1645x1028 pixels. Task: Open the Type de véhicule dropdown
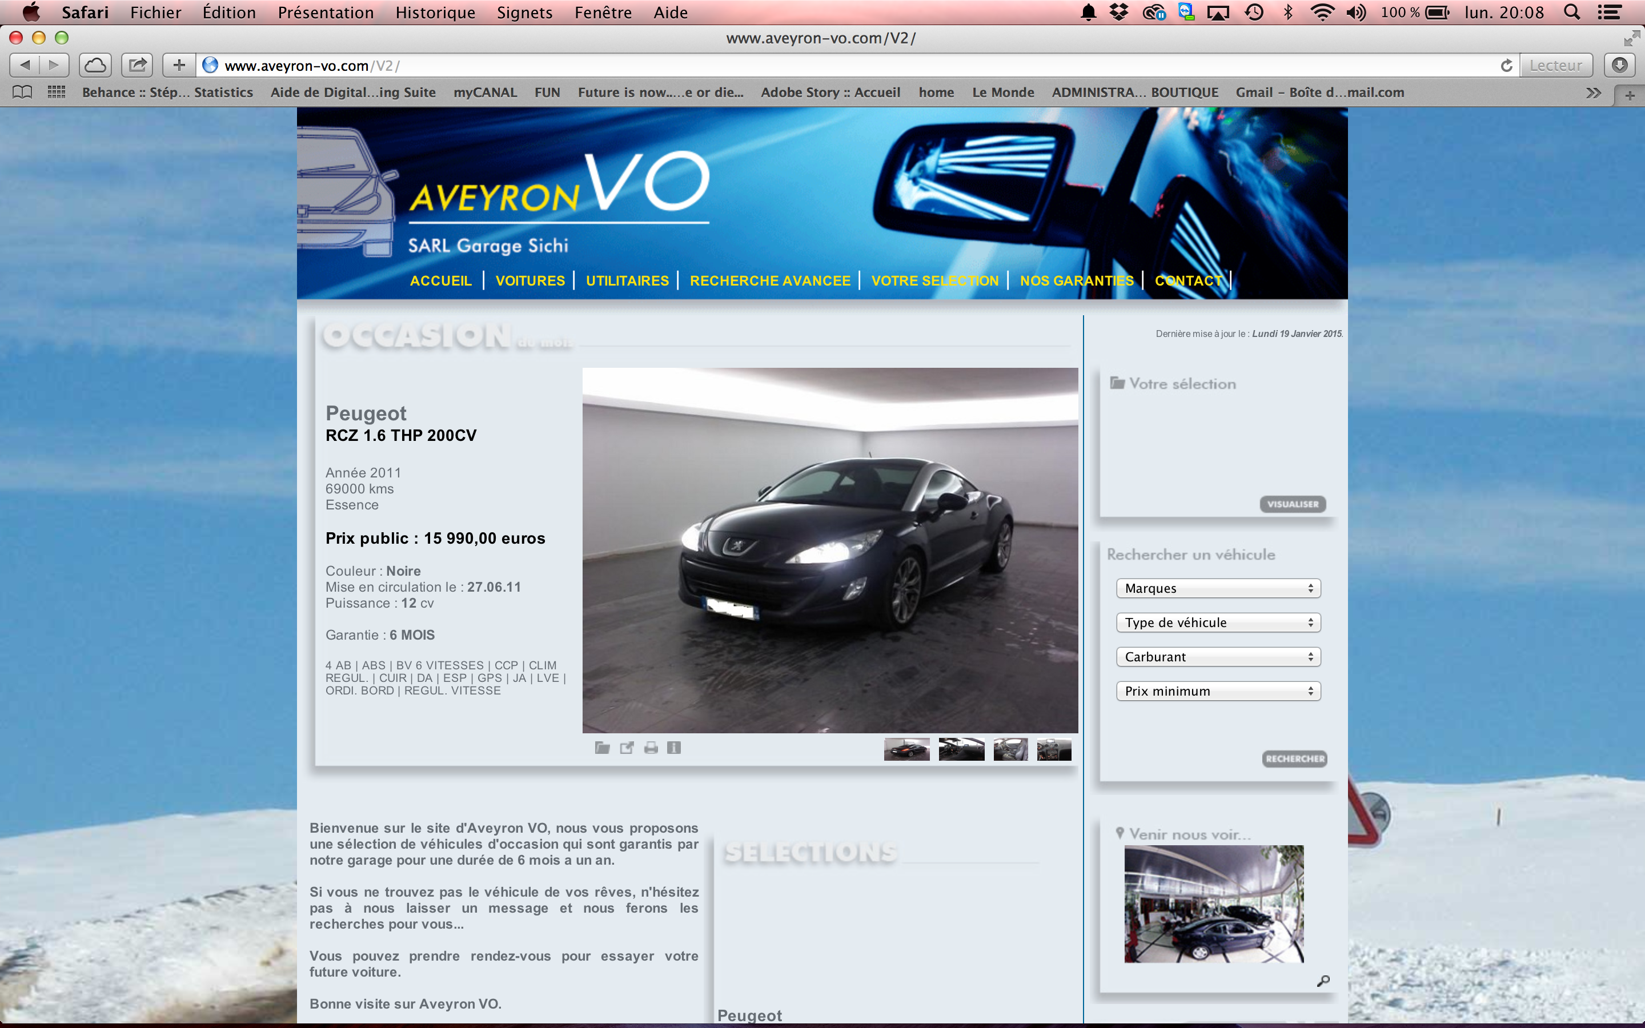pos(1217,623)
